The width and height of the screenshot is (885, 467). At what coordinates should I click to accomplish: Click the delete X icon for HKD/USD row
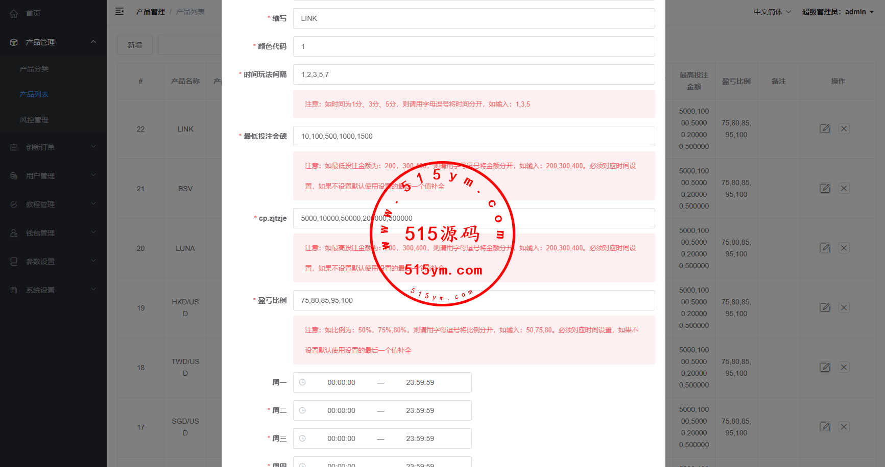click(x=844, y=308)
